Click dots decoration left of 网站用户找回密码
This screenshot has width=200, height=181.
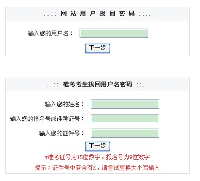[50, 14]
